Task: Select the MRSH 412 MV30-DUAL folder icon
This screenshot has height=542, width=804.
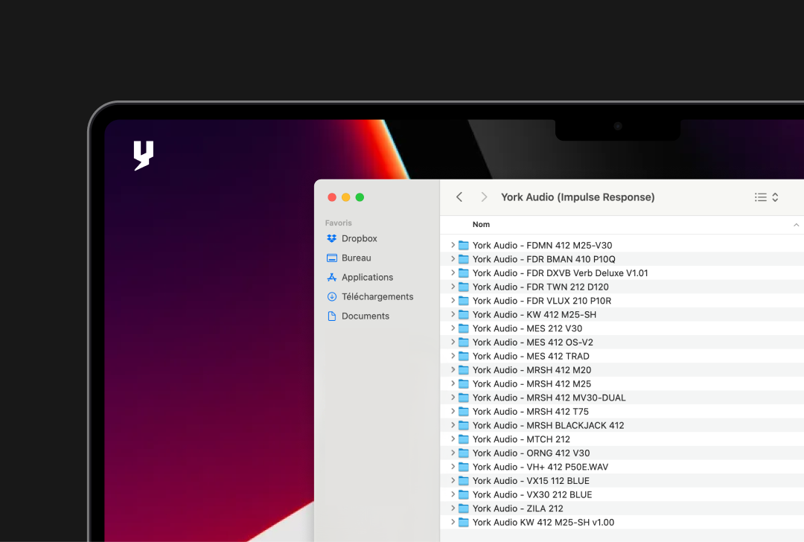Action: point(464,398)
